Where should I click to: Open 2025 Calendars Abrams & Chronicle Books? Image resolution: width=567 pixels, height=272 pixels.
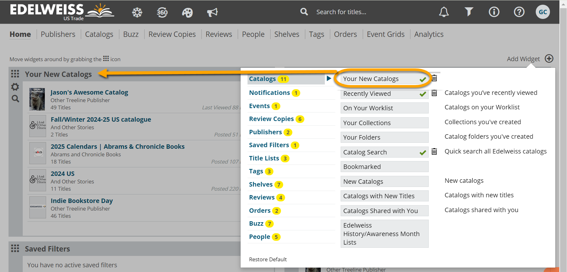point(117,147)
